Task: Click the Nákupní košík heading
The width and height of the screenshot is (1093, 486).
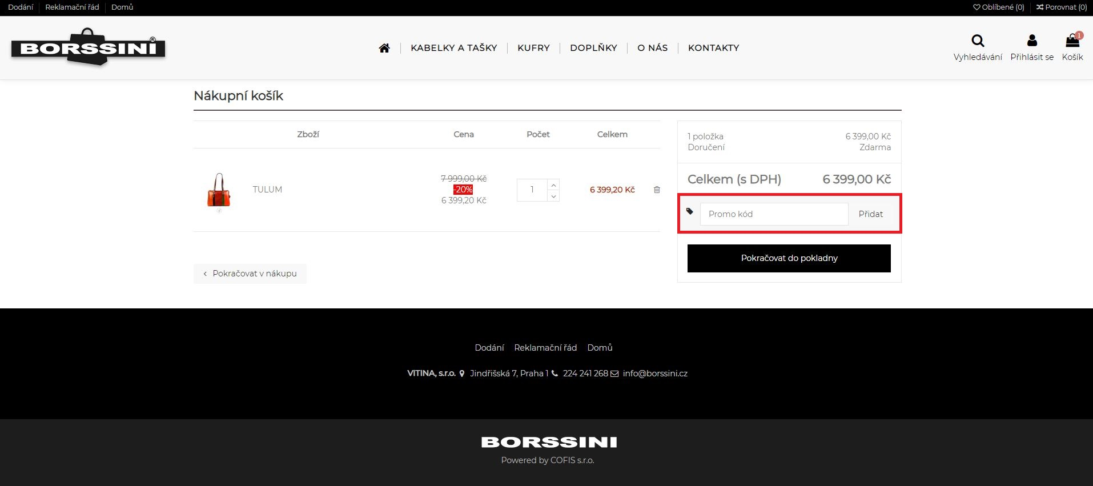Action: (x=238, y=96)
